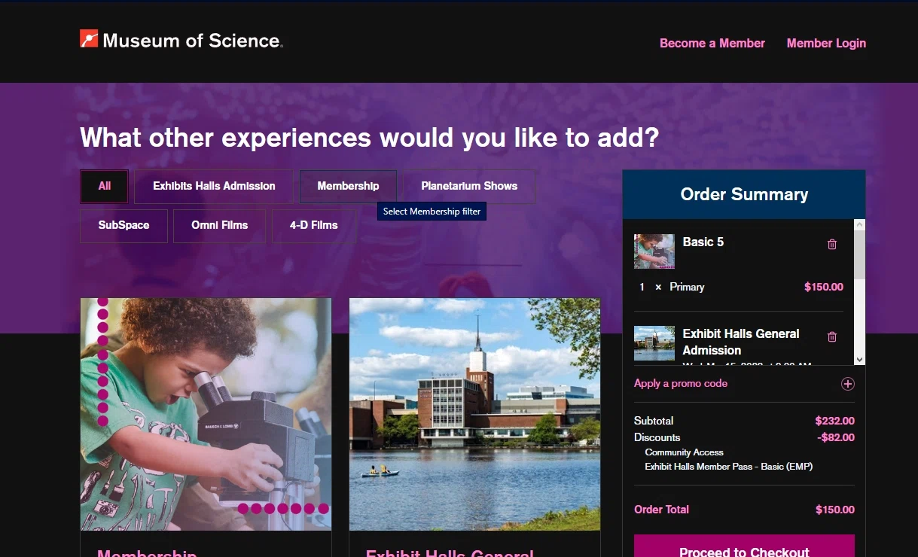Open the Exhibit Halls building photo card

coord(474,415)
